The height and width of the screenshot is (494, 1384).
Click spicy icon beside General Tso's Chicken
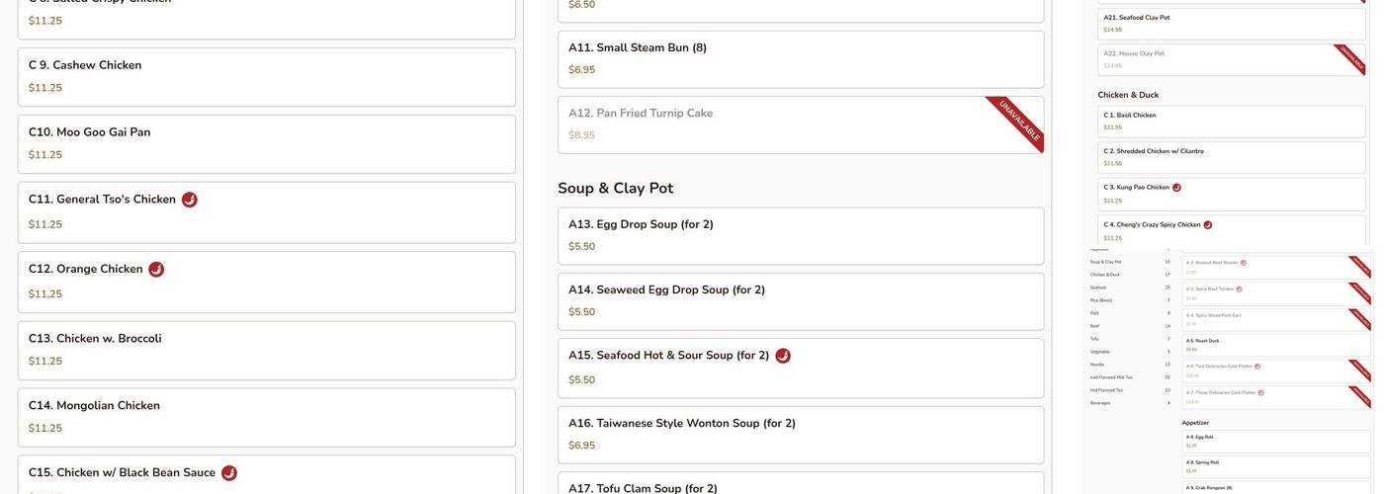(x=190, y=200)
